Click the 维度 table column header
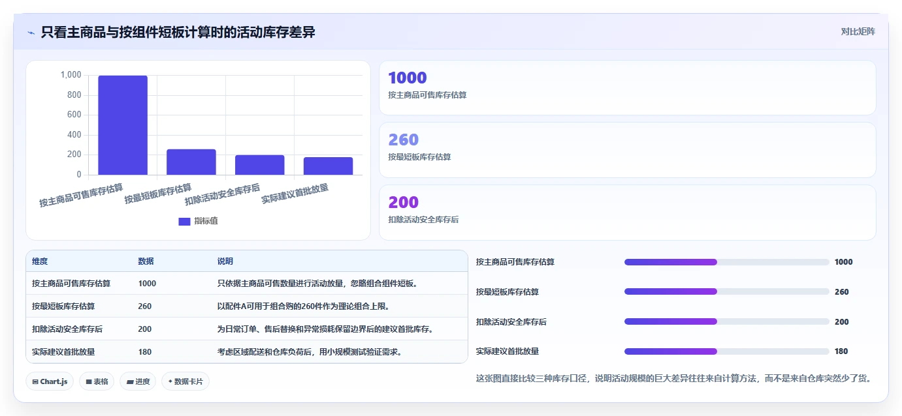The height and width of the screenshot is (416, 902). point(40,261)
